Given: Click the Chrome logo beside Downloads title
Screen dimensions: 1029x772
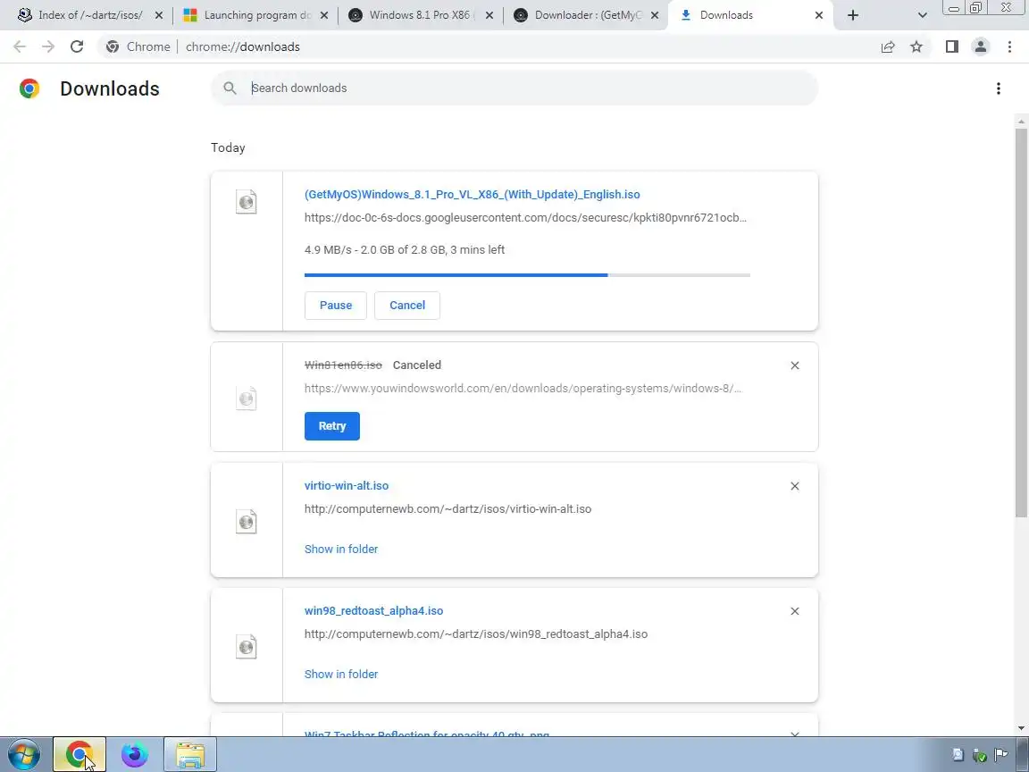Looking at the screenshot, I should click(x=29, y=88).
